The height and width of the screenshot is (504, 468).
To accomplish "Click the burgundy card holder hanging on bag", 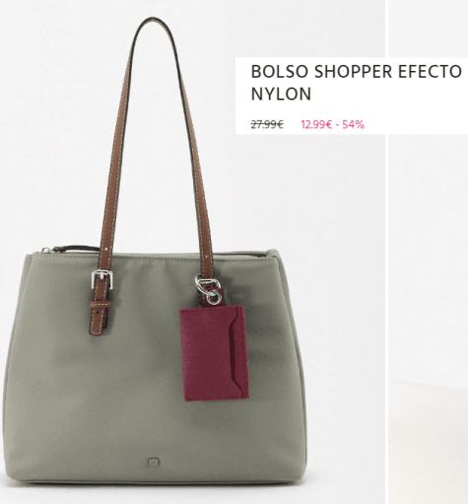I will [214, 353].
